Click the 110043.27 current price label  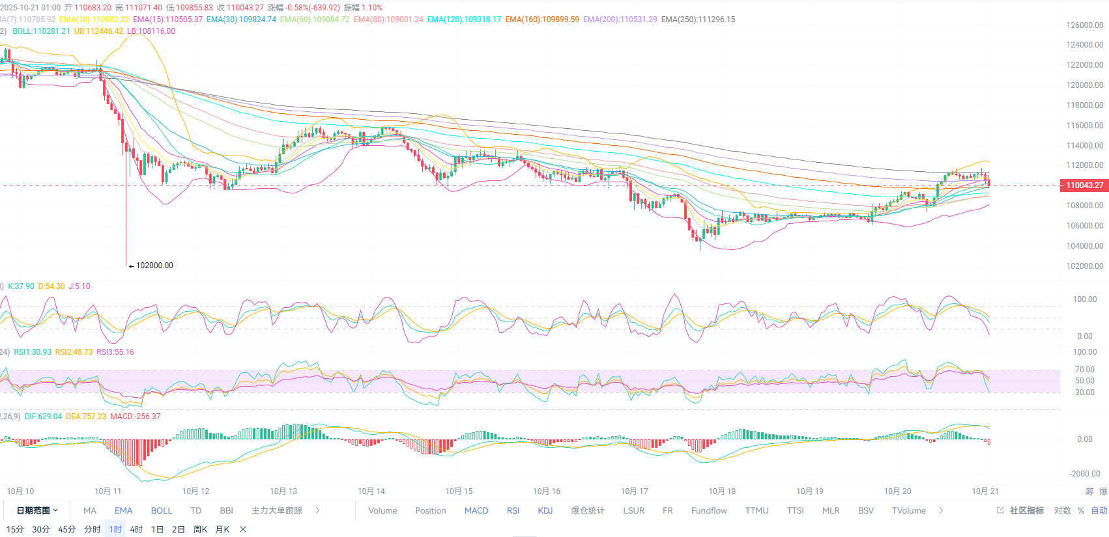point(1084,186)
